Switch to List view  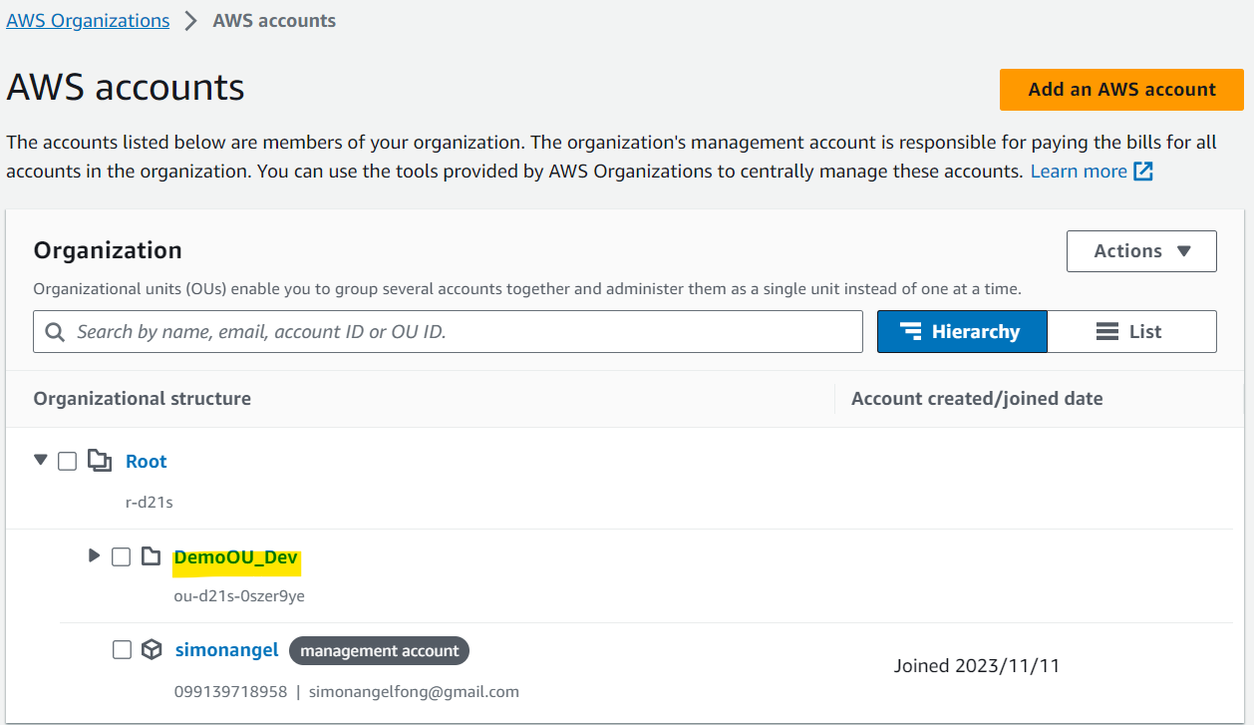click(1131, 332)
